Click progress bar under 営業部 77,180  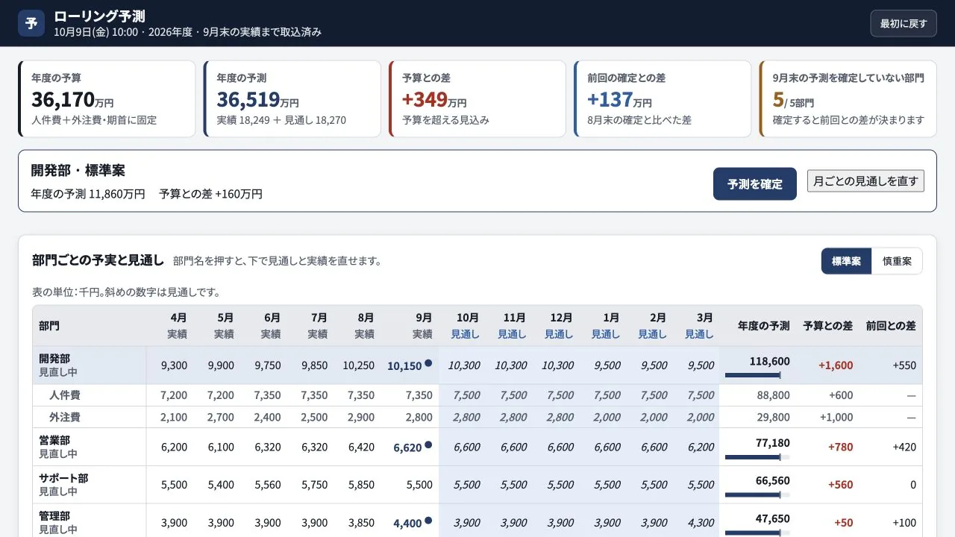point(757,456)
